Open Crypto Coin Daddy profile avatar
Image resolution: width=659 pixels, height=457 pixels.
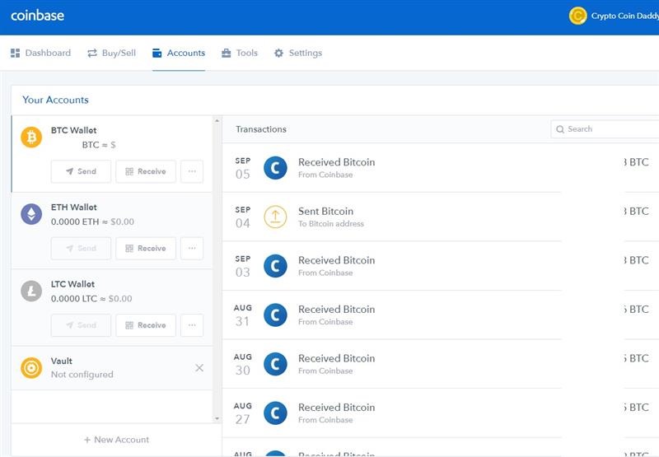[x=577, y=16]
